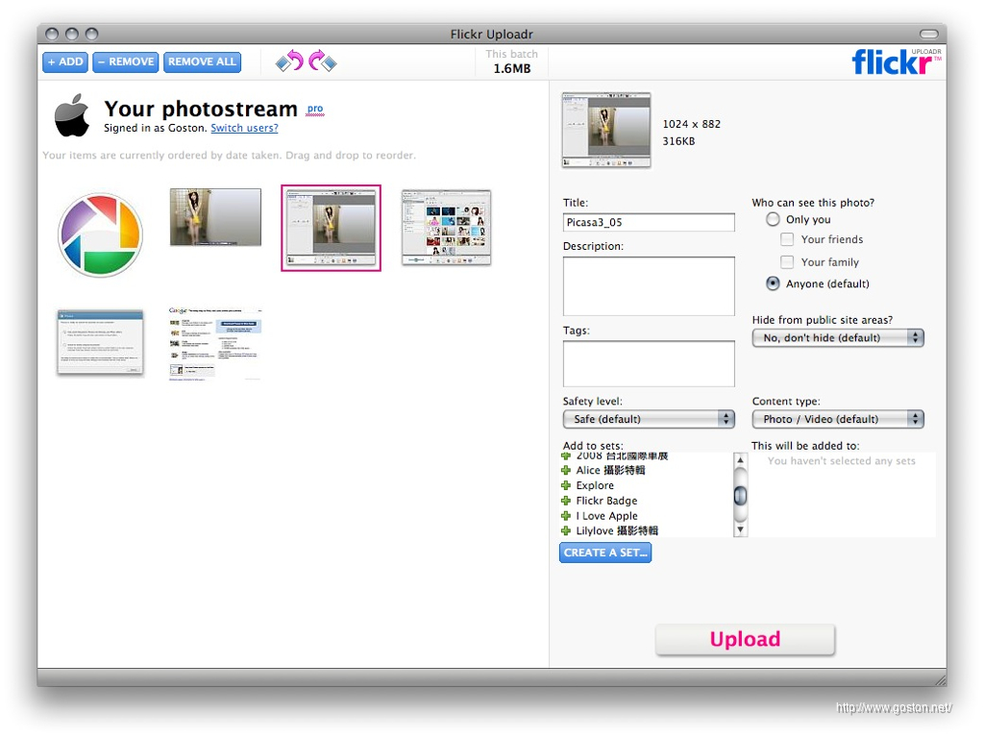Click the sets list scrollbar thumb
Viewport: 984px width, 738px height.
pyautogui.click(x=741, y=496)
